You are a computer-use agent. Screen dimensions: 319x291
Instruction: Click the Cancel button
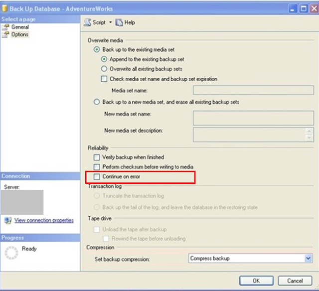pos(295,281)
